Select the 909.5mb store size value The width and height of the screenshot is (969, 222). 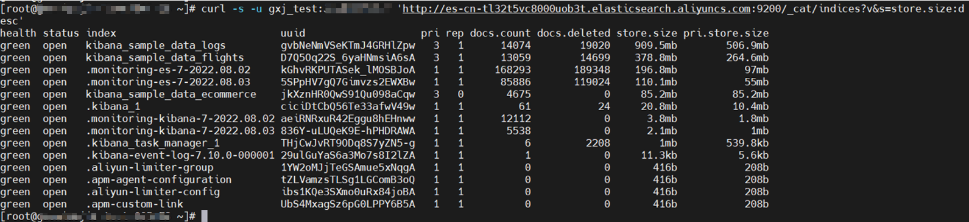coord(655,46)
